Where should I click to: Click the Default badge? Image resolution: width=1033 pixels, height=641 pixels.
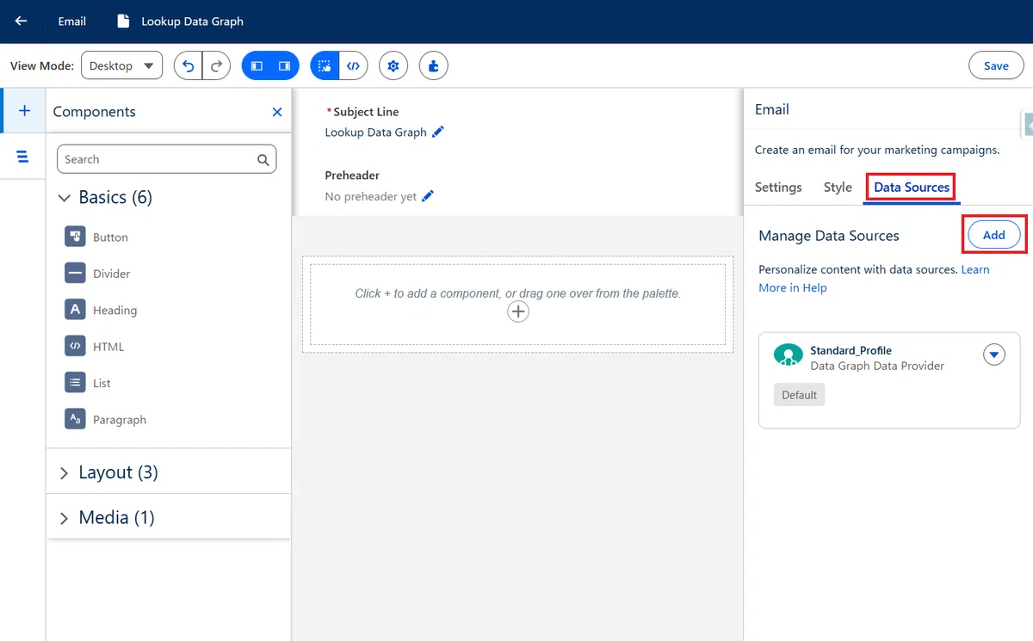click(x=799, y=395)
